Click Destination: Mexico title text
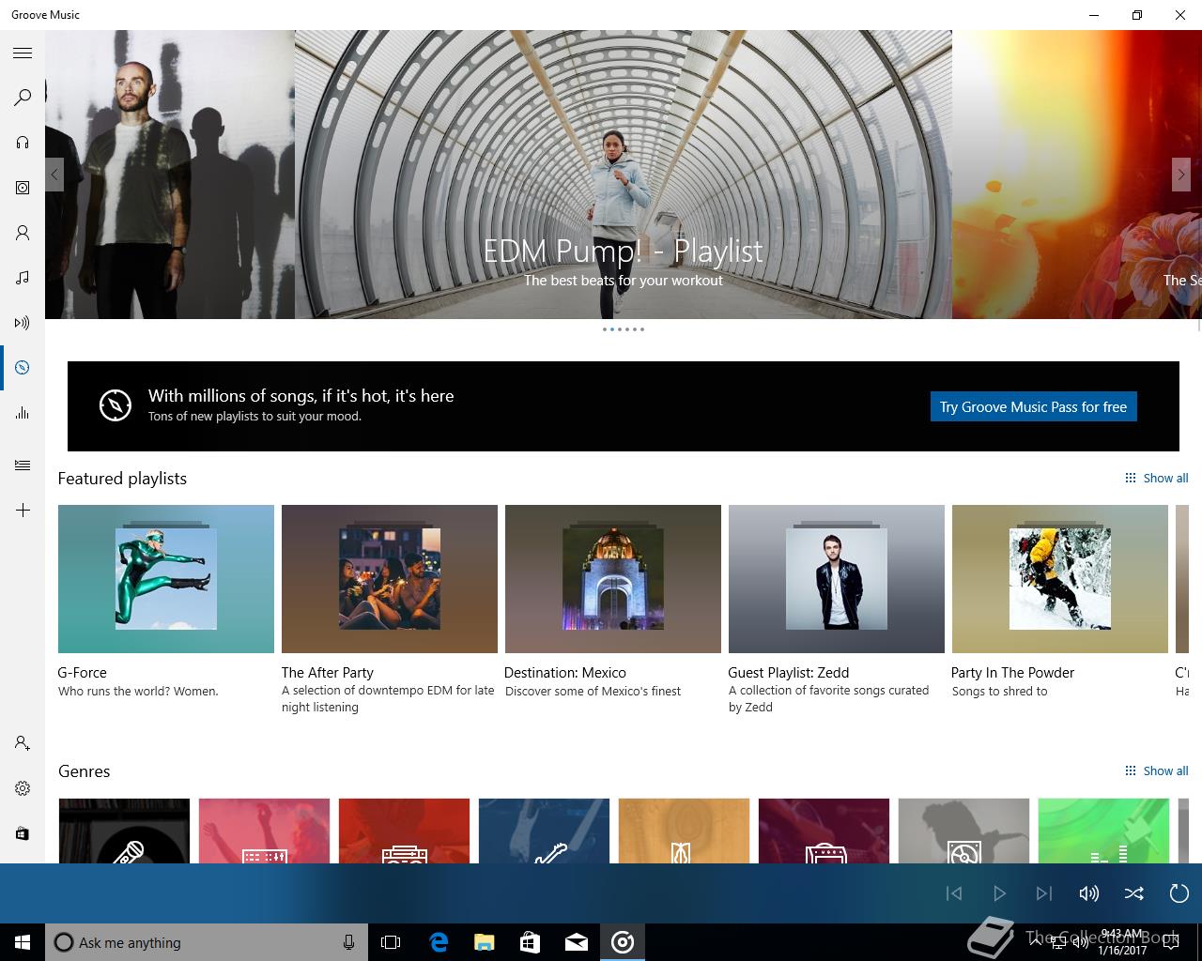This screenshot has width=1202, height=961. click(x=565, y=672)
